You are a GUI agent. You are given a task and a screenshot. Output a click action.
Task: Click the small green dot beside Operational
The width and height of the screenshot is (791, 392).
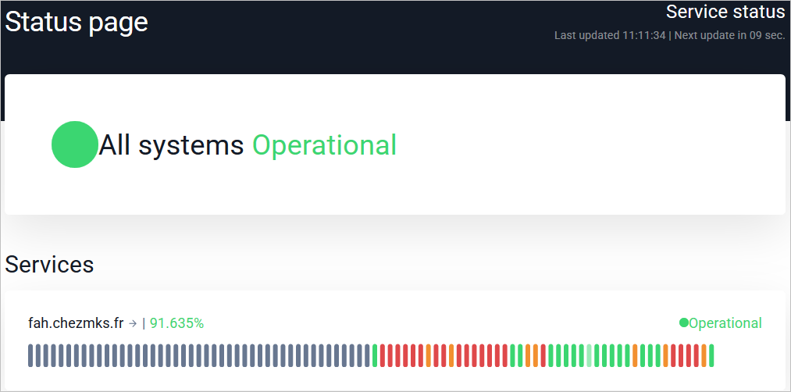click(x=683, y=323)
